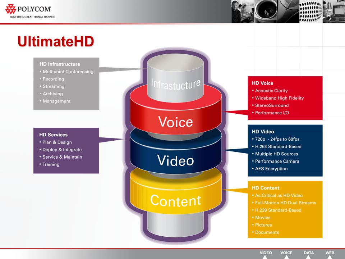Click the header laptop user photo
Screen dimensions: 345x259
(334, 11)
